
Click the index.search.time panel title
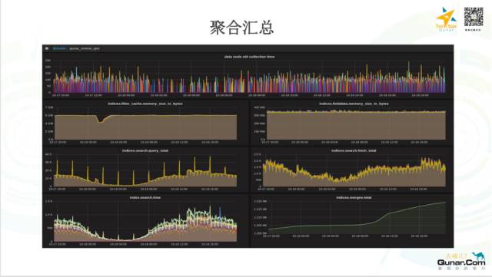(x=145, y=198)
